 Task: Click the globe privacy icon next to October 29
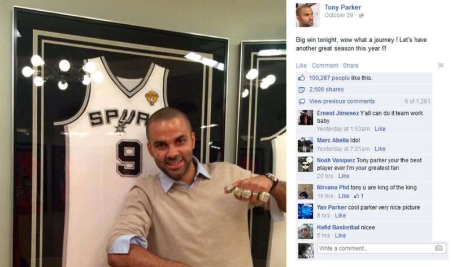pos(361,16)
